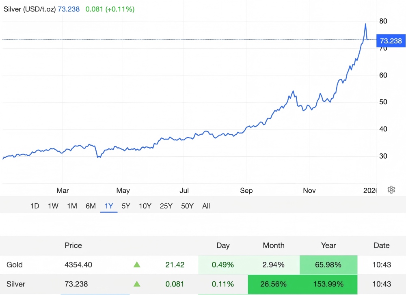Select the 6M timeframe
The width and height of the screenshot is (406, 295).
(x=91, y=206)
